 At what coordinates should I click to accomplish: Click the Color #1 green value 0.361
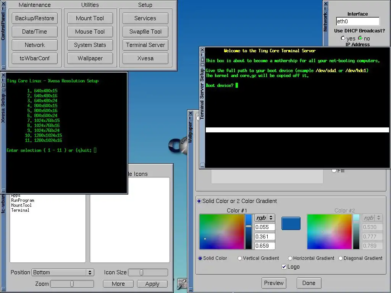click(265, 237)
